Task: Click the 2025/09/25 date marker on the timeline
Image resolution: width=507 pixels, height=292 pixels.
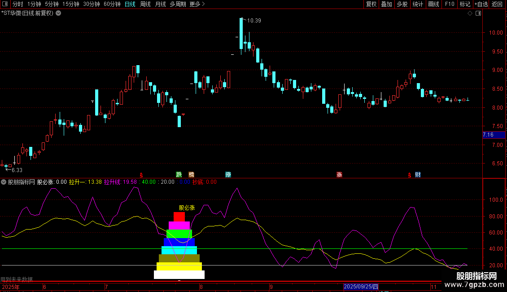Action: 361,287
